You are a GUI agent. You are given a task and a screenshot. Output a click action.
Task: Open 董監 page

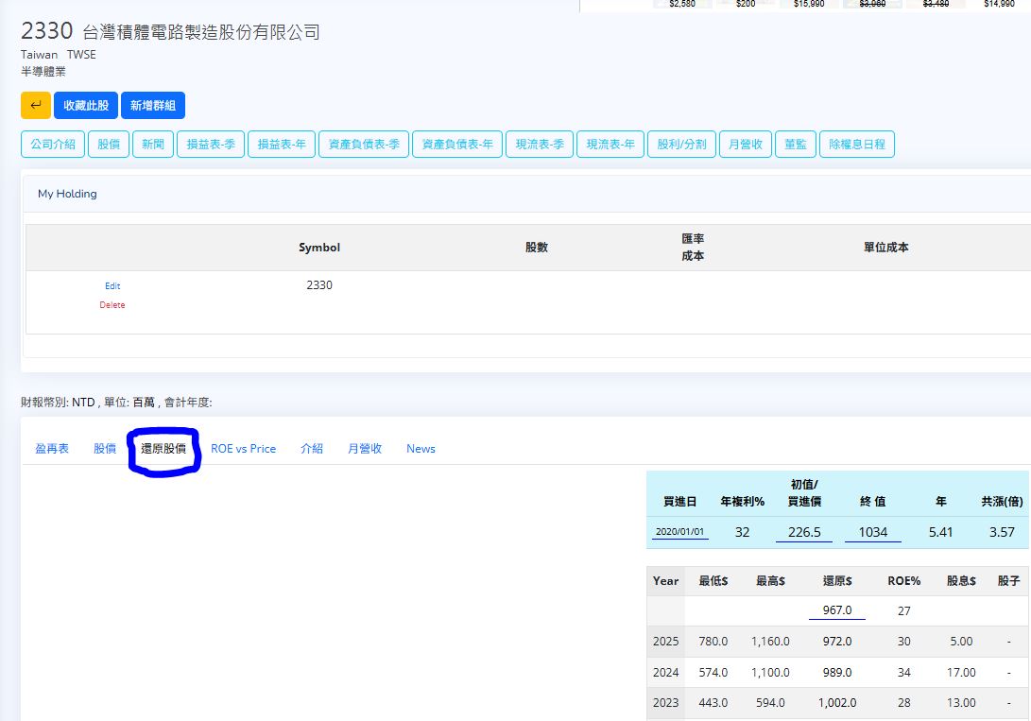[x=796, y=144]
